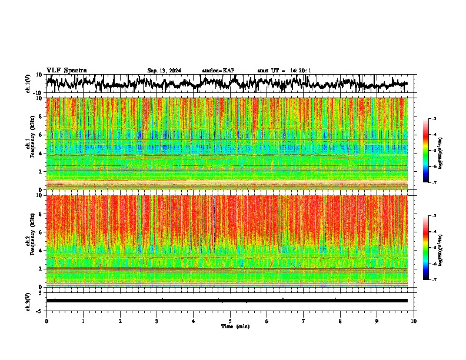Click "-7" label below ch.2 color scale
466x360 pixels.
tap(434, 279)
